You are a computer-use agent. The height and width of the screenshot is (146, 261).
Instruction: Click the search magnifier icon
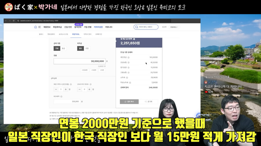[137, 27]
